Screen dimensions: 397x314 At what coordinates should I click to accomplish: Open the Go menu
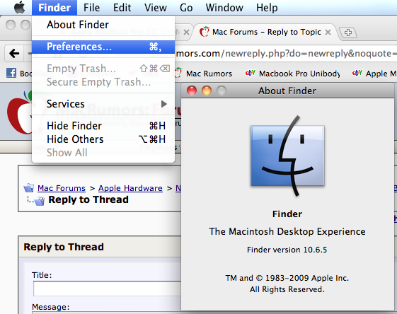[186, 8]
